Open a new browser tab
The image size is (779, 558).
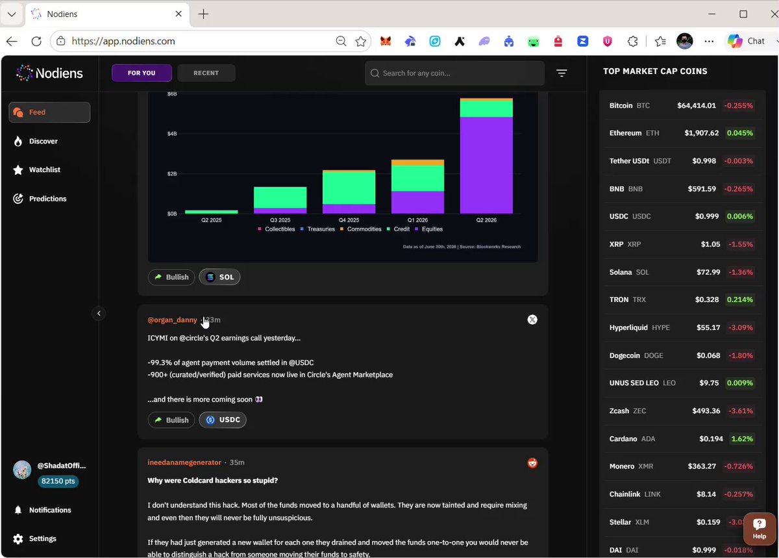203,14
